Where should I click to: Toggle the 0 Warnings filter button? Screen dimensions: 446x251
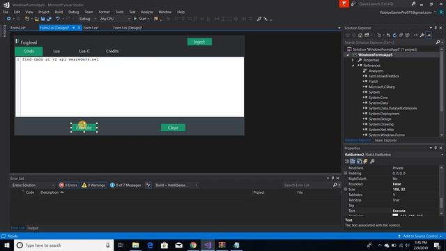pos(94,185)
